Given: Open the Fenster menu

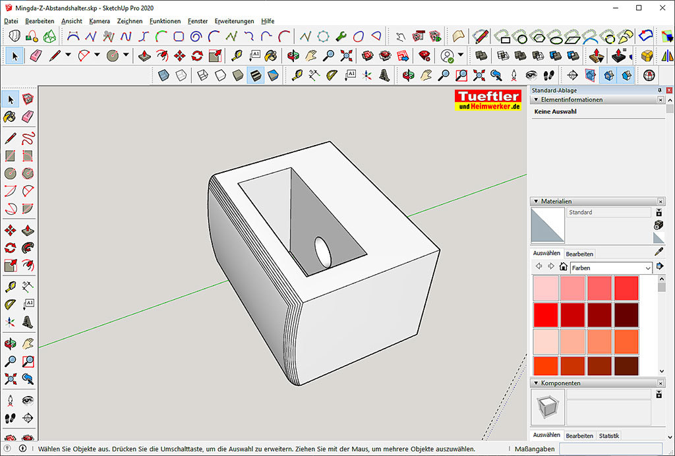Looking at the screenshot, I should pos(198,21).
